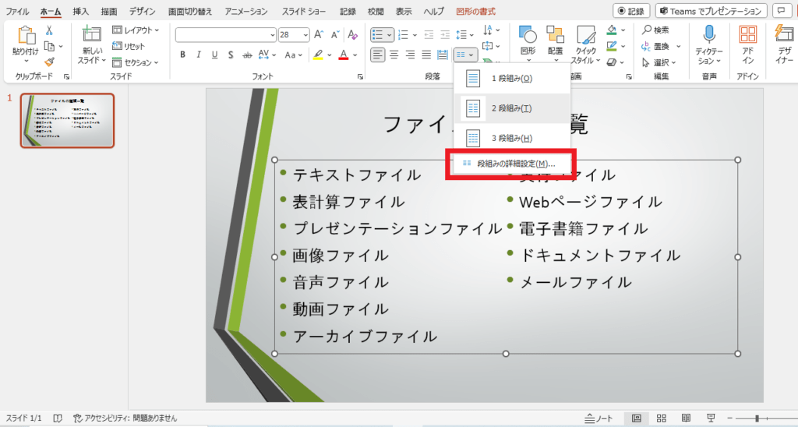Image resolution: width=798 pixels, height=427 pixels.
Task: Open the File (ファイル) tab
Action: tap(17, 11)
